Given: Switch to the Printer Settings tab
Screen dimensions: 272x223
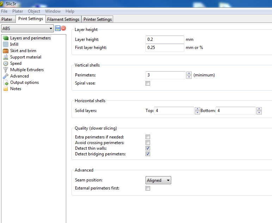Looking at the screenshot, I should click(98, 19).
